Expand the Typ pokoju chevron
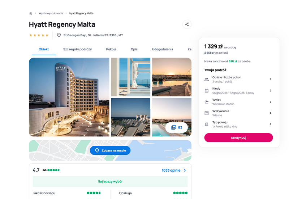This screenshot has height=199, width=289. pos(271,124)
